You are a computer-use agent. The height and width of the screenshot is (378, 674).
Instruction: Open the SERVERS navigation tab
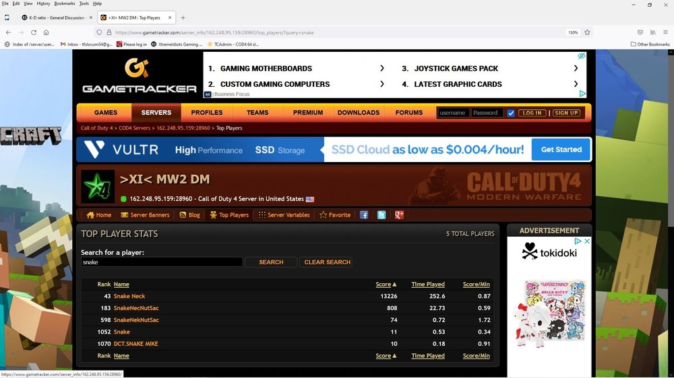pos(156,113)
